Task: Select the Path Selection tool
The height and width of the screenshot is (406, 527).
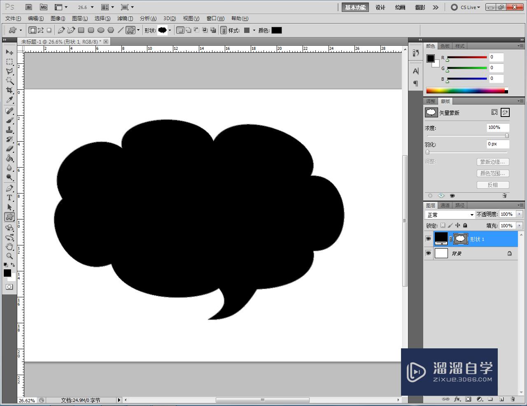Action: tap(9, 208)
